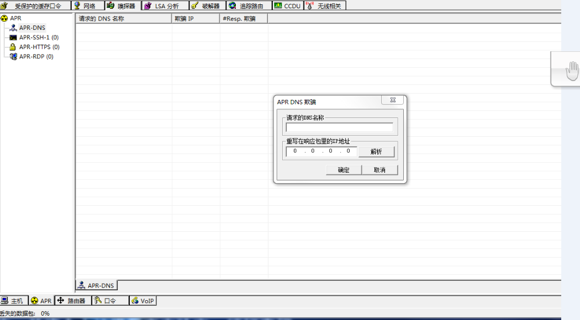This screenshot has height=320, width=580.
Task: Switch to the 网络 tab
Action: click(88, 6)
